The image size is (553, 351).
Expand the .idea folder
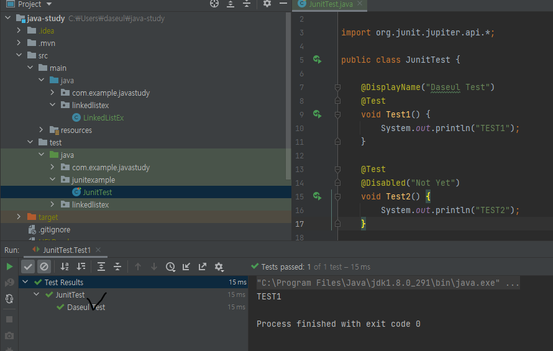tap(19, 30)
